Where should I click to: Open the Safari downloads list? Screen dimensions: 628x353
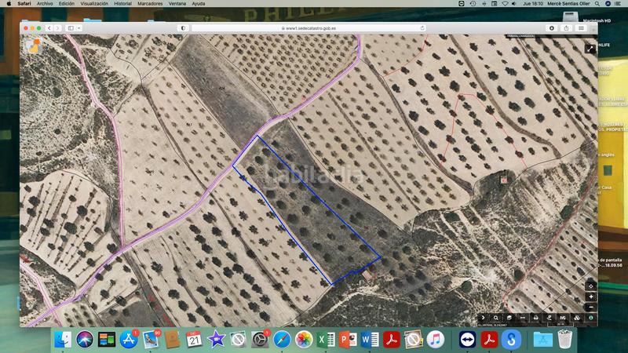tap(552, 27)
